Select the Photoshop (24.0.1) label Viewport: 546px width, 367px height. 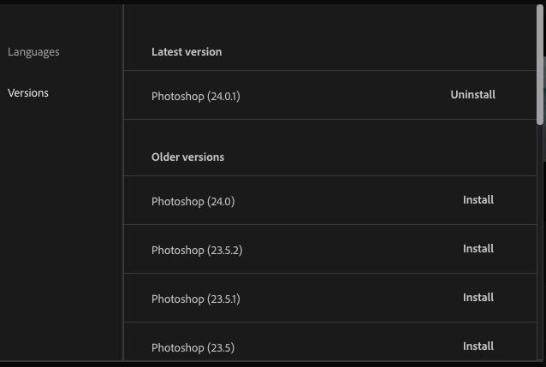click(195, 97)
